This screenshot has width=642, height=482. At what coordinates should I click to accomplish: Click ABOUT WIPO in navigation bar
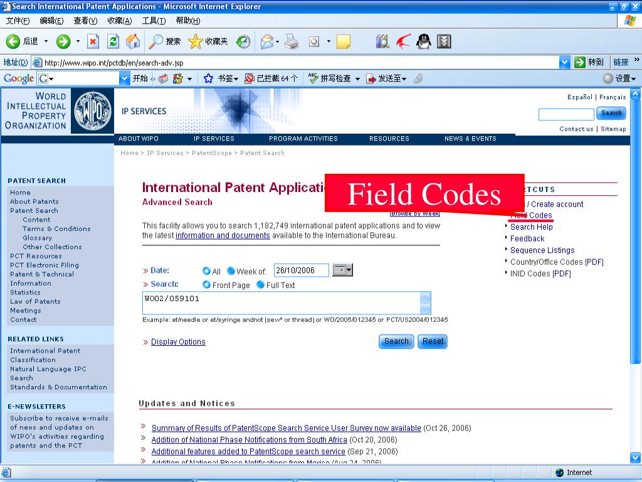pos(139,139)
